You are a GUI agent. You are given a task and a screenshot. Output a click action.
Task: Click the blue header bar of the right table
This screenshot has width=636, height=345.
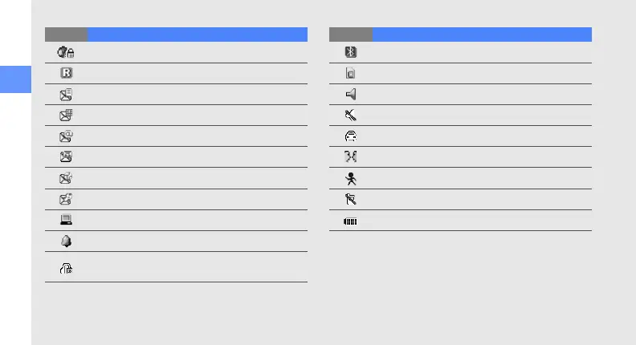(x=482, y=34)
